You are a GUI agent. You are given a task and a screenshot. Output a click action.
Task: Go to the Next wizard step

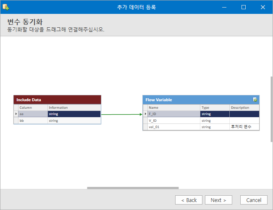coord(218,200)
